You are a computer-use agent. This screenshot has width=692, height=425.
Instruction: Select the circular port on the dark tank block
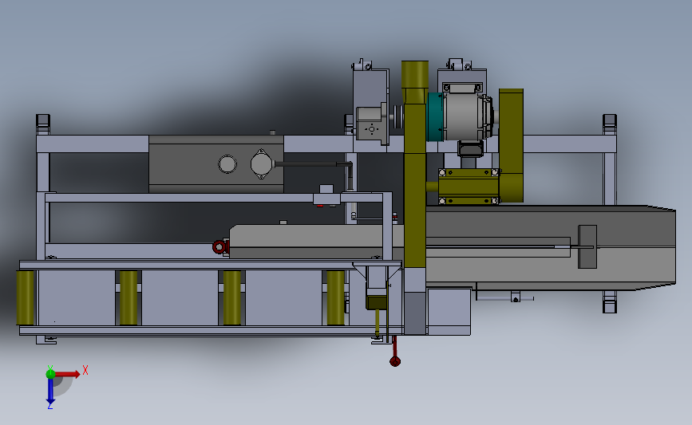point(227,164)
